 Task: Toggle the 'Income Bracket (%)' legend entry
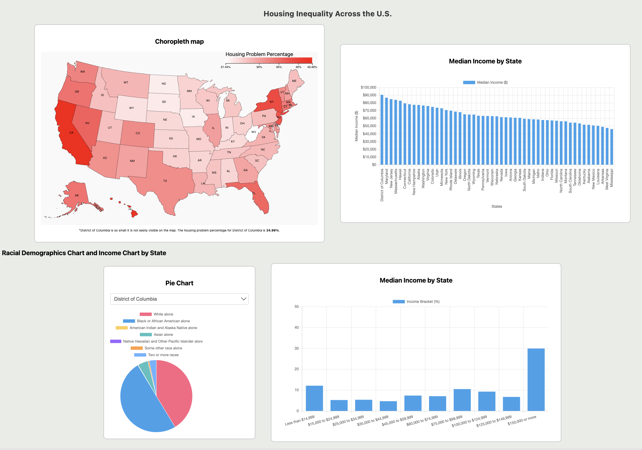click(415, 301)
